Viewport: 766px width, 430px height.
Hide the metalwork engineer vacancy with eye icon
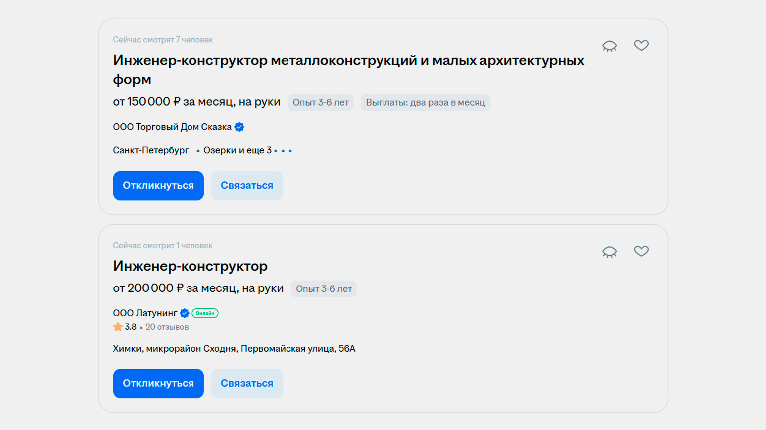(x=609, y=46)
